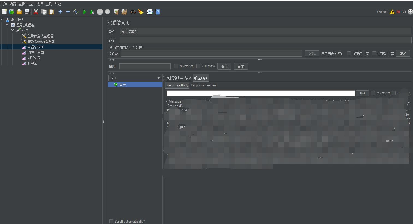Start the test with green play icon
Image resolution: width=413 pixels, height=224 pixels.
85,12
